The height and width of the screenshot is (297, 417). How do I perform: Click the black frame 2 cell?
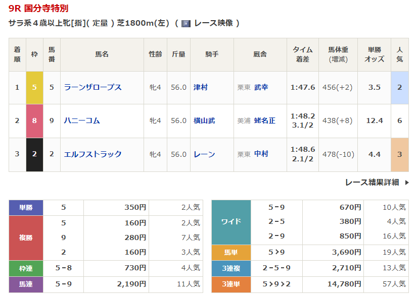point(34,154)
